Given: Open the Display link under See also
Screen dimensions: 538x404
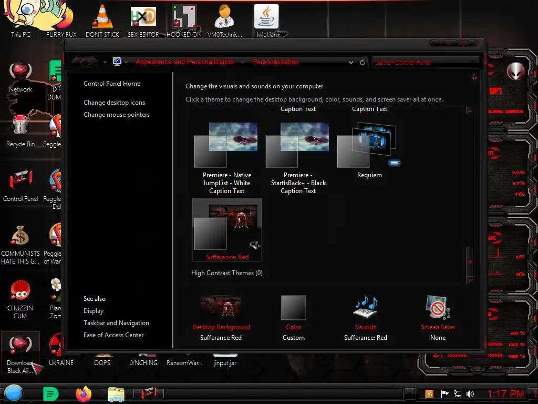Looking at the screenshot, I should point(94,310).
